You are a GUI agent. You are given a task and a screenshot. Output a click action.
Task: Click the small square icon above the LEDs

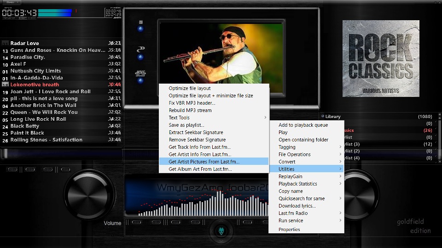coord(141,22)
